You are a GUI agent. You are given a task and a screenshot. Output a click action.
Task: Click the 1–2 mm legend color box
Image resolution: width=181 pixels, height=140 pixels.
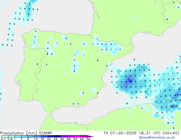[18, 136]
